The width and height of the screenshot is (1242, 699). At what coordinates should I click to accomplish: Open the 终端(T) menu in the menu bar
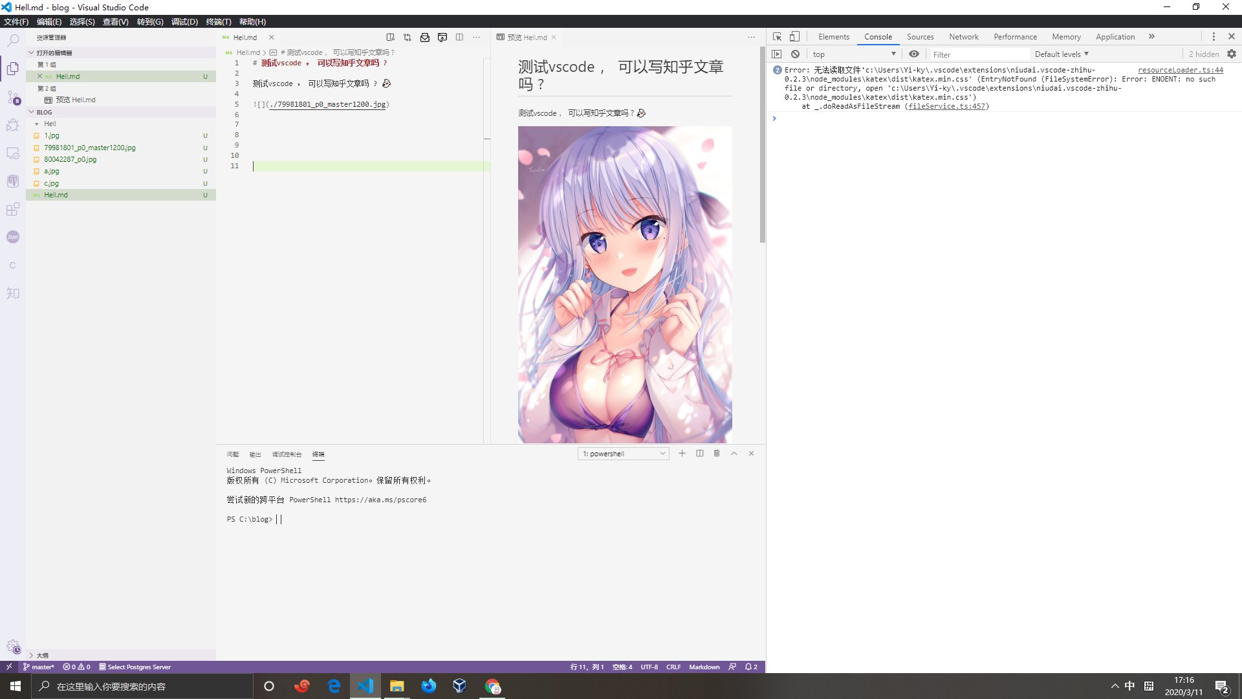point(219,21)
